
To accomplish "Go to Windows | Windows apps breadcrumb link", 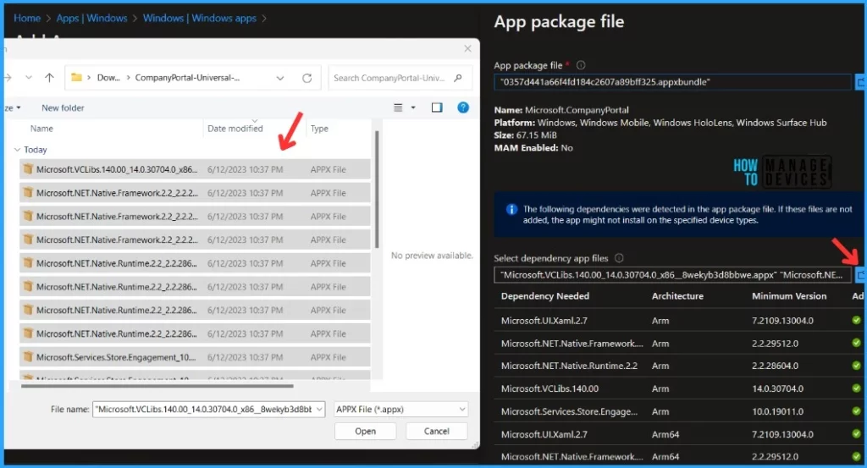I will (x=200, y=19).
